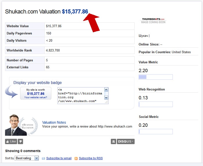Click the textarea resize grip corner

106,102
